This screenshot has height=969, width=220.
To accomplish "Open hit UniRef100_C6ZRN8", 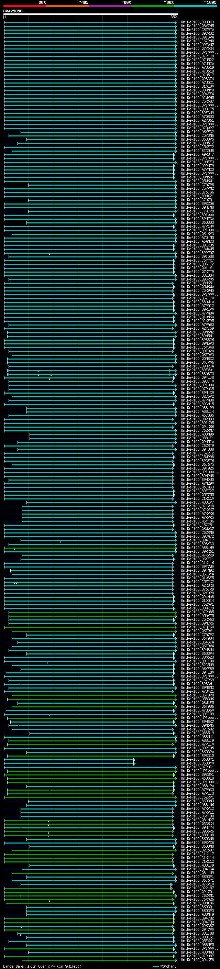I will (197, 41).
